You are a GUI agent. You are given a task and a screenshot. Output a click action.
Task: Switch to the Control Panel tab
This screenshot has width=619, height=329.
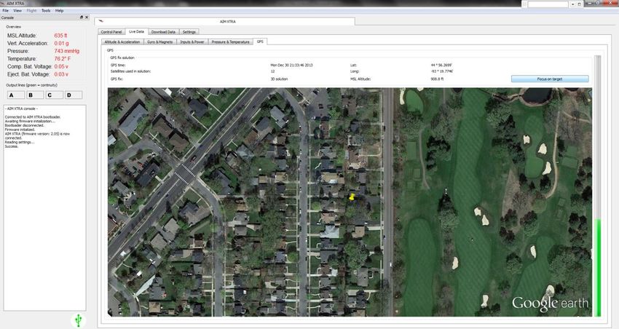111,32
